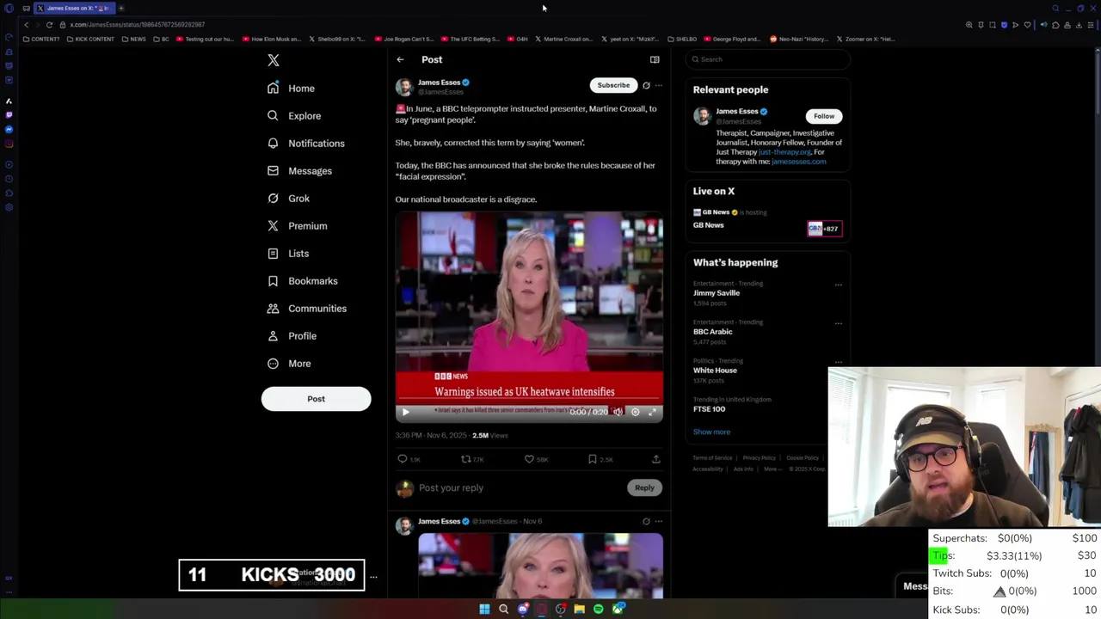Toggle the video mute speaker icon
Viewport: 1101px width, 619px height.
617,412
